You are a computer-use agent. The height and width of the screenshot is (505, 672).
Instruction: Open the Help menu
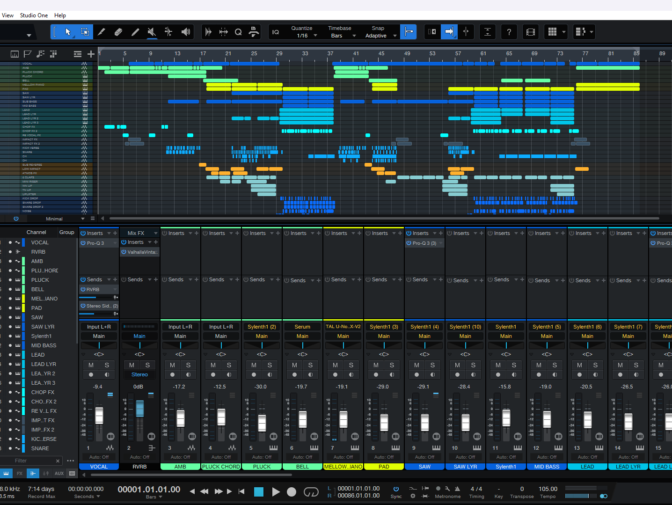[x=60, y=15]
